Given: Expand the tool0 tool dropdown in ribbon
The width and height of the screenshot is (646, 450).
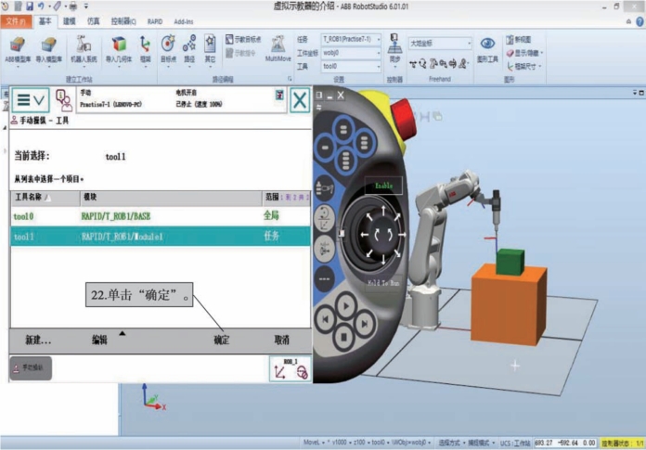Looking at the screenshot, I should pyautogui.click(x=351, y=67).
